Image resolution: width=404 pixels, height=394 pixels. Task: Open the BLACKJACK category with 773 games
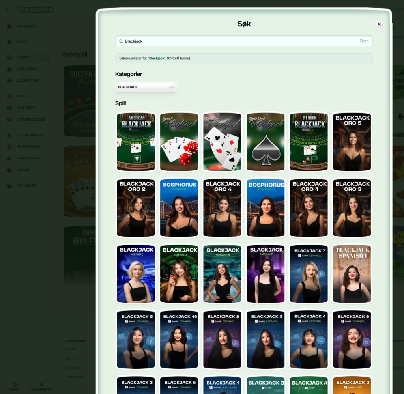click(146, 87)
